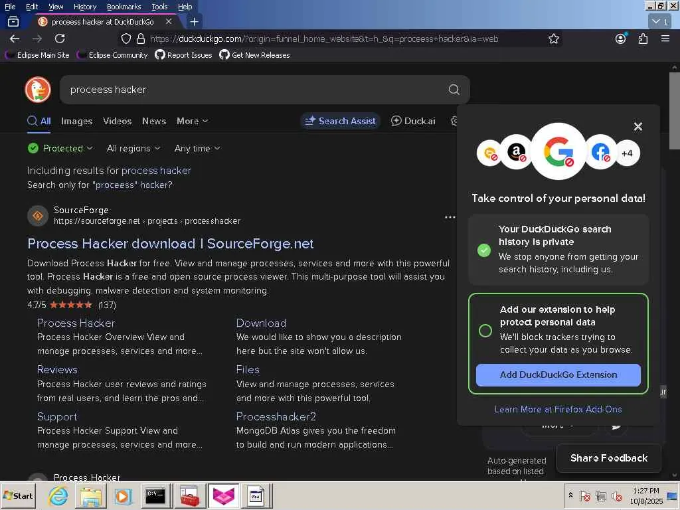Open the Processhacker2 sitelink

(x=276, y=417)
